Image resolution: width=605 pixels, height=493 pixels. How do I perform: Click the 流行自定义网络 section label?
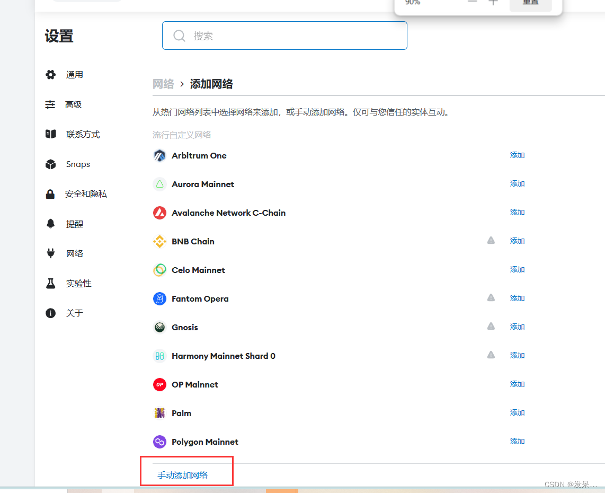[x=182, y=135]
